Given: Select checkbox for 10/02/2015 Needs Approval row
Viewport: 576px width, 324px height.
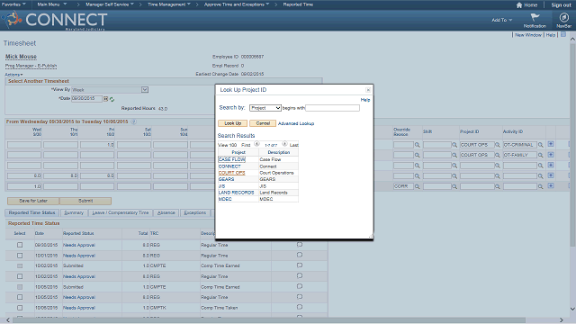Looking at the screenshot, I should tap(20, 276).
